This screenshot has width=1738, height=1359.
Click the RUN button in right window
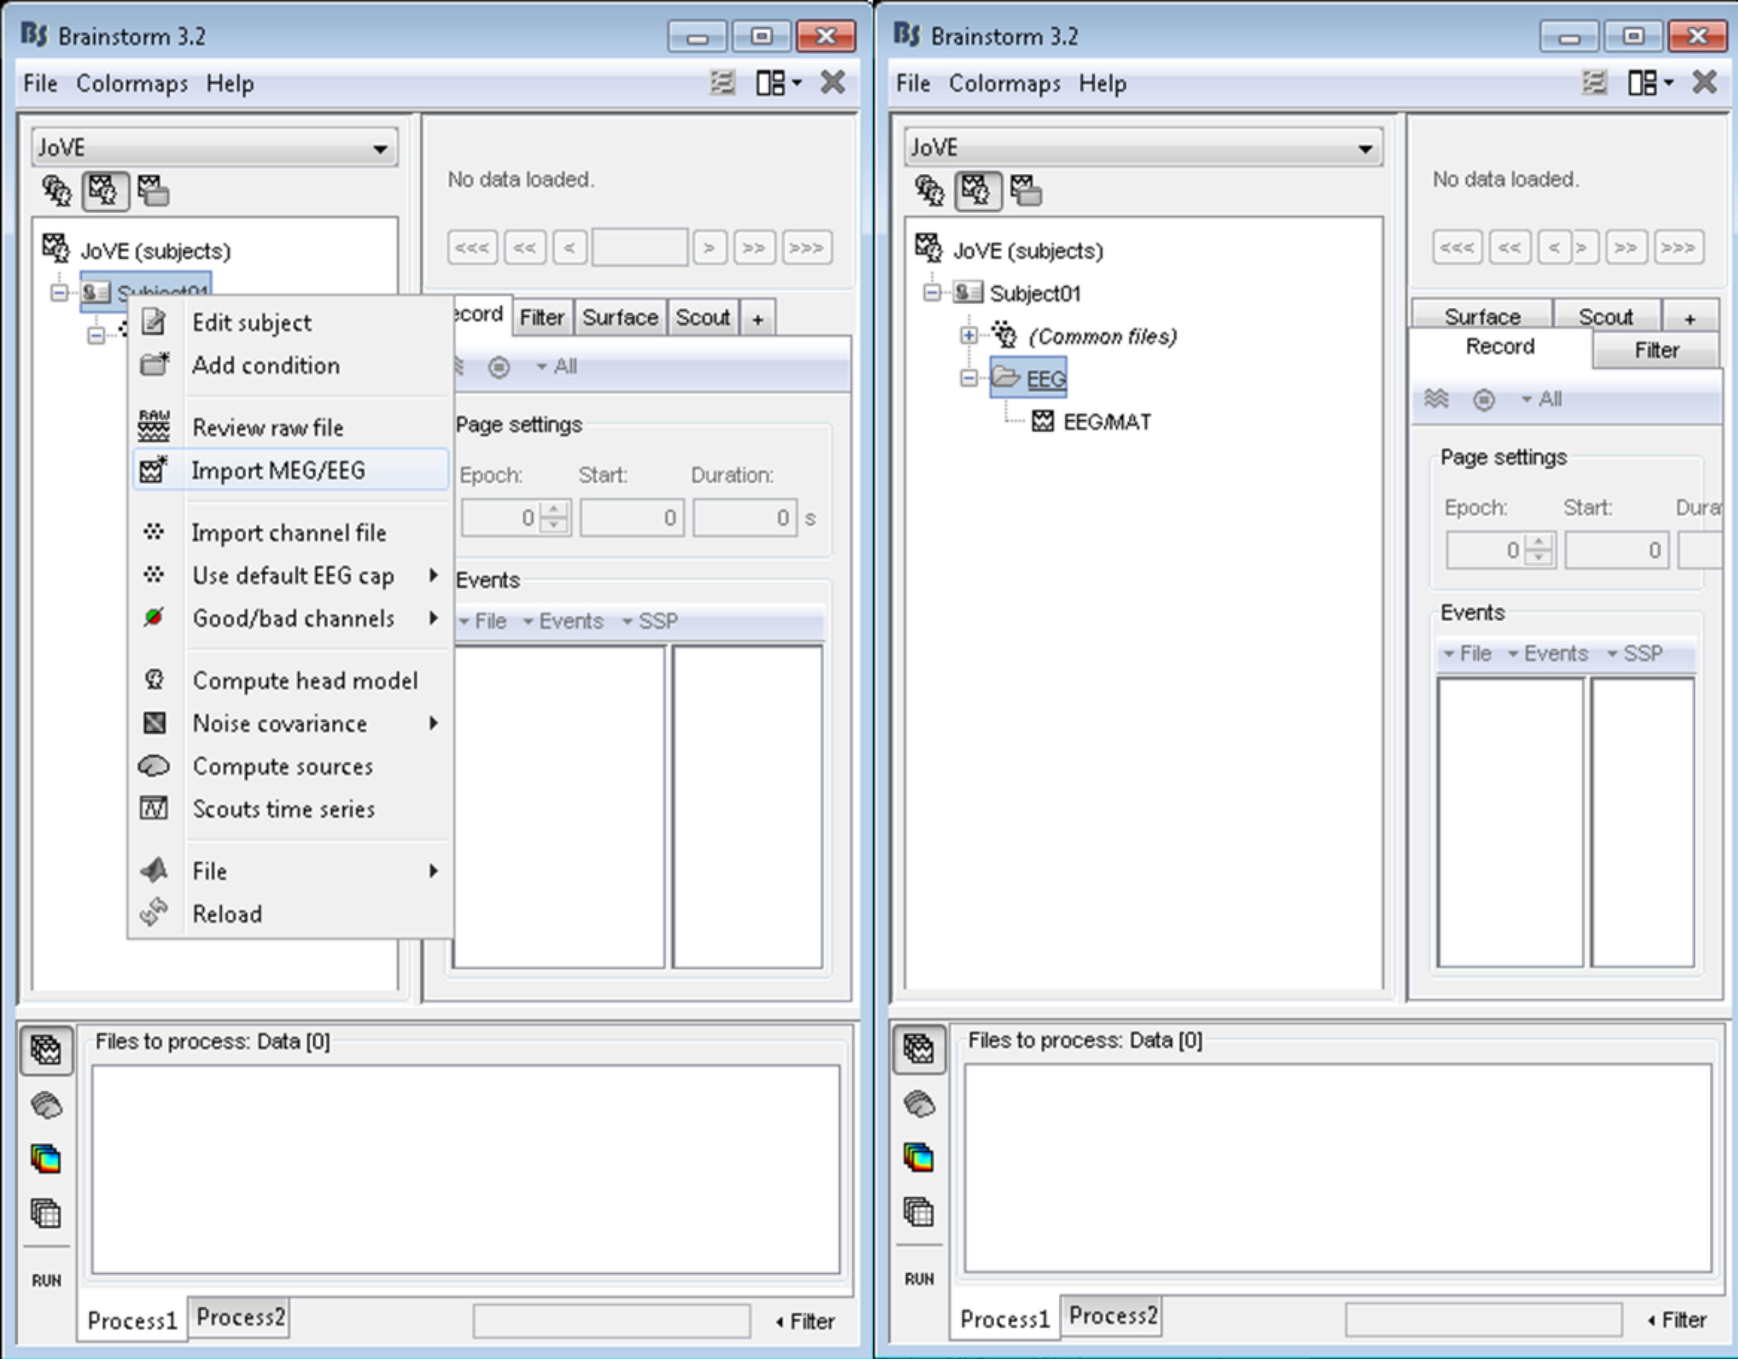tap(919, 1279)
